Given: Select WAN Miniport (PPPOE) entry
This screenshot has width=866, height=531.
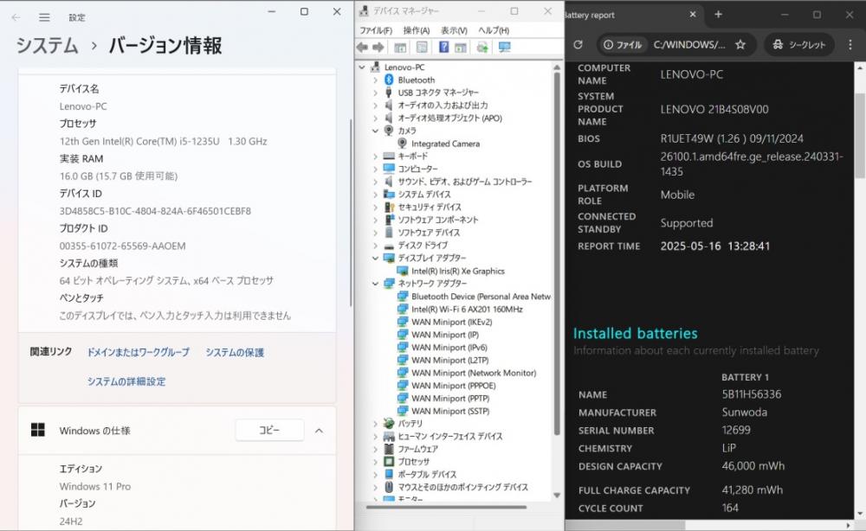Looking at the screenshot, I should (x=454, y=386).
